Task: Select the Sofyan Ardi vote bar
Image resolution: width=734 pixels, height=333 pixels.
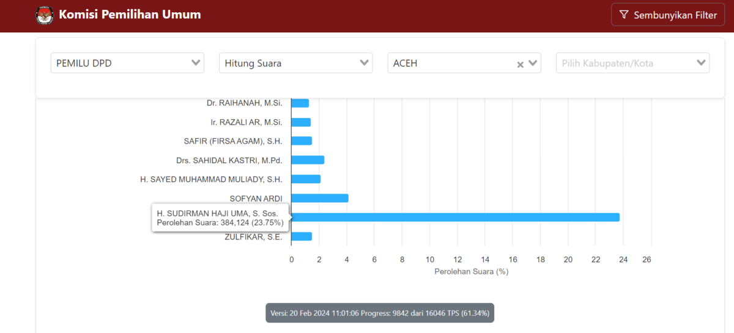Action: click(320, 198)
